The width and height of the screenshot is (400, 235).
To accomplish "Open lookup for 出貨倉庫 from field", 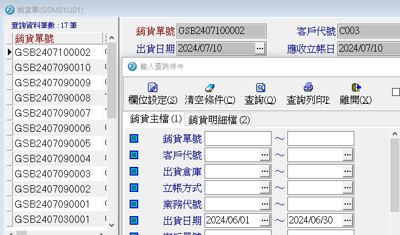I will 265,171.
